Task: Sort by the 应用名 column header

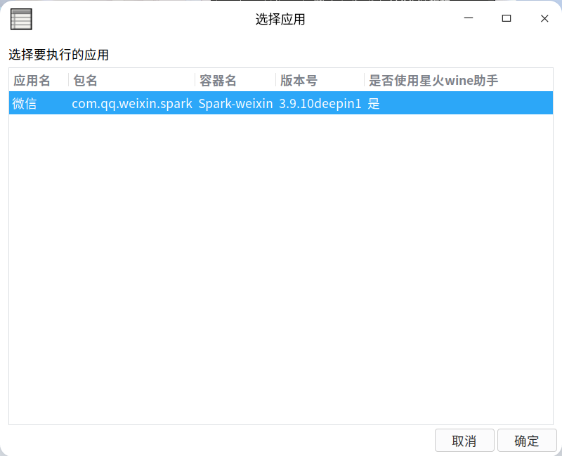Action: click(39, 81)
